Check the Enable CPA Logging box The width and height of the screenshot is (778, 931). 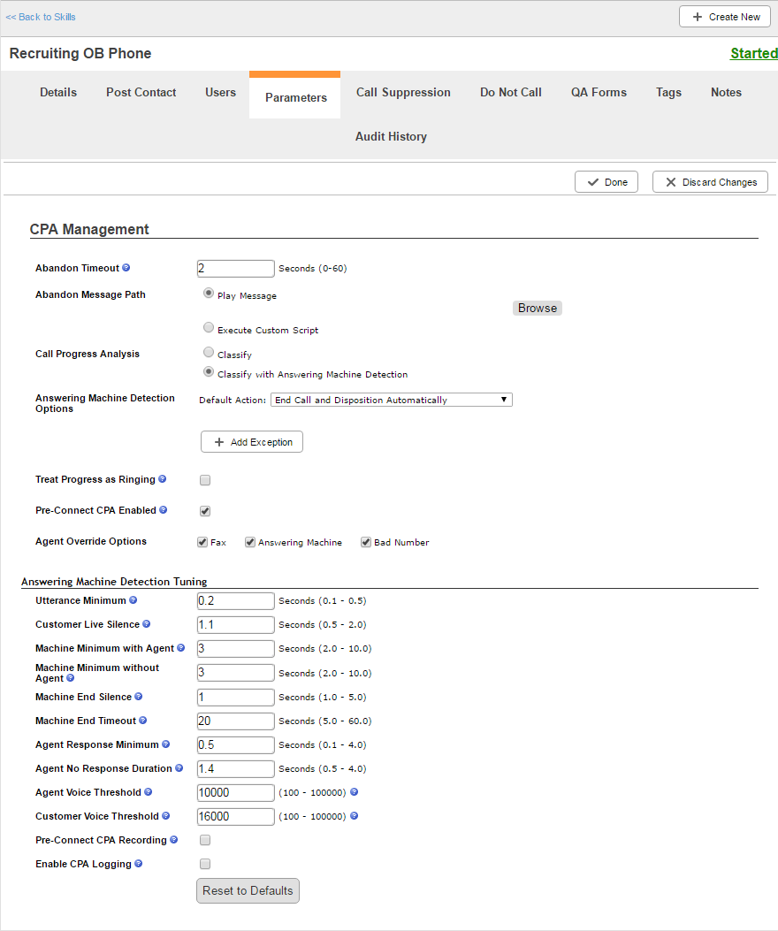[205, 863]
